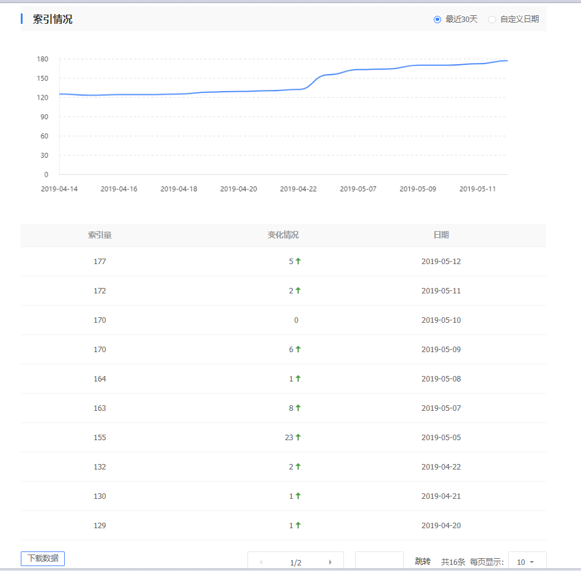Click the up arrow beside 8 for 2019-05-07
The image size is (581, 571).
pyautogui.click(x=298, y=408)
